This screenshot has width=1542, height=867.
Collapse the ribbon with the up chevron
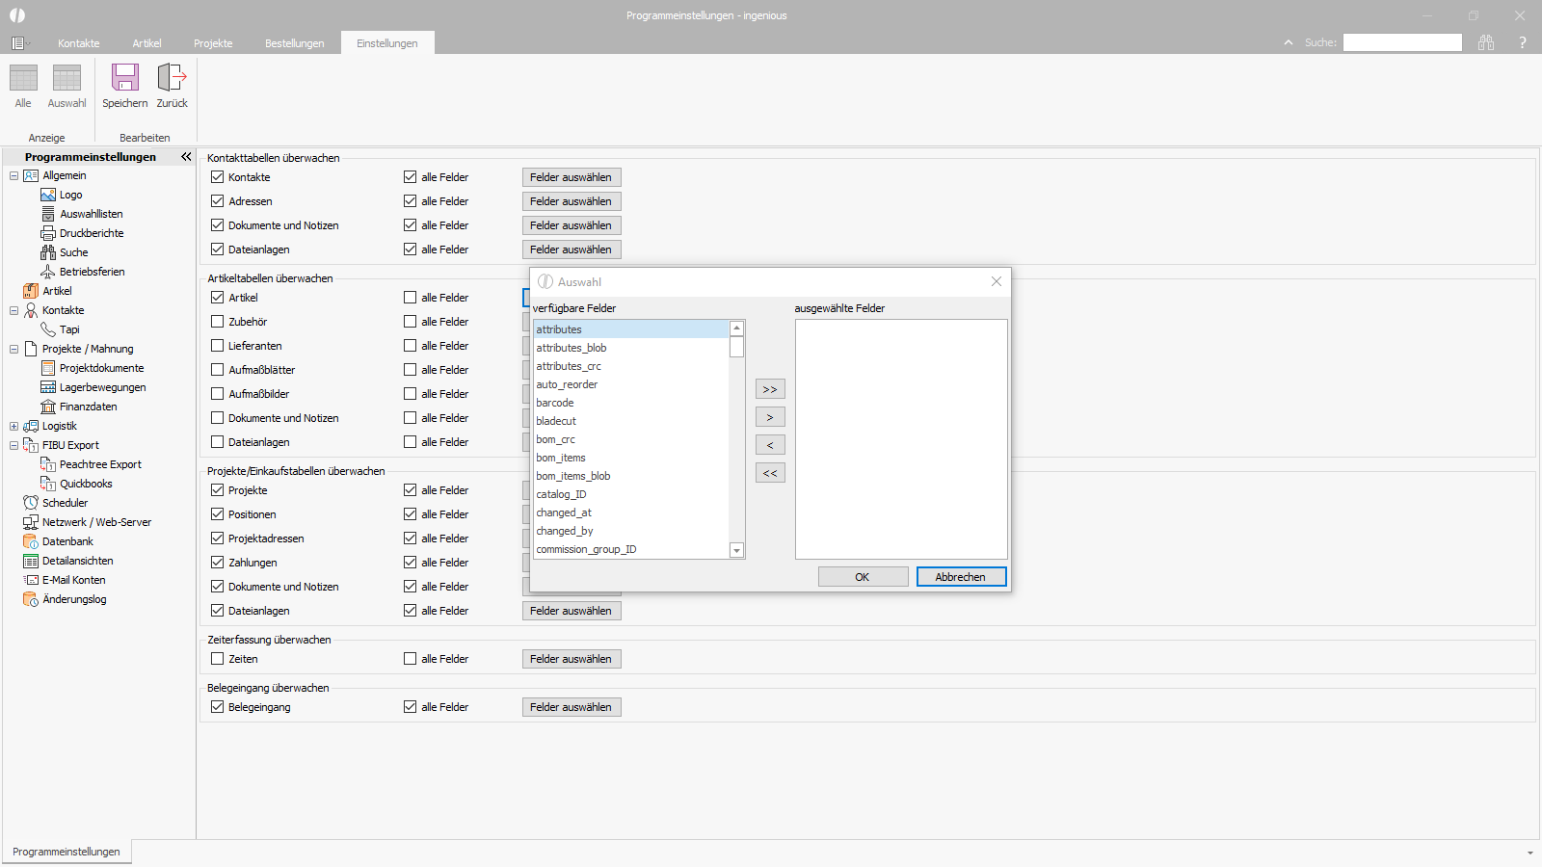(x=1289, y=42)
